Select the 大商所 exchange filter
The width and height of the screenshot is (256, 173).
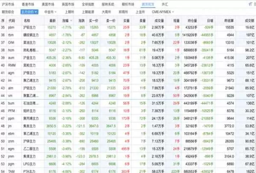pos(106,12)
